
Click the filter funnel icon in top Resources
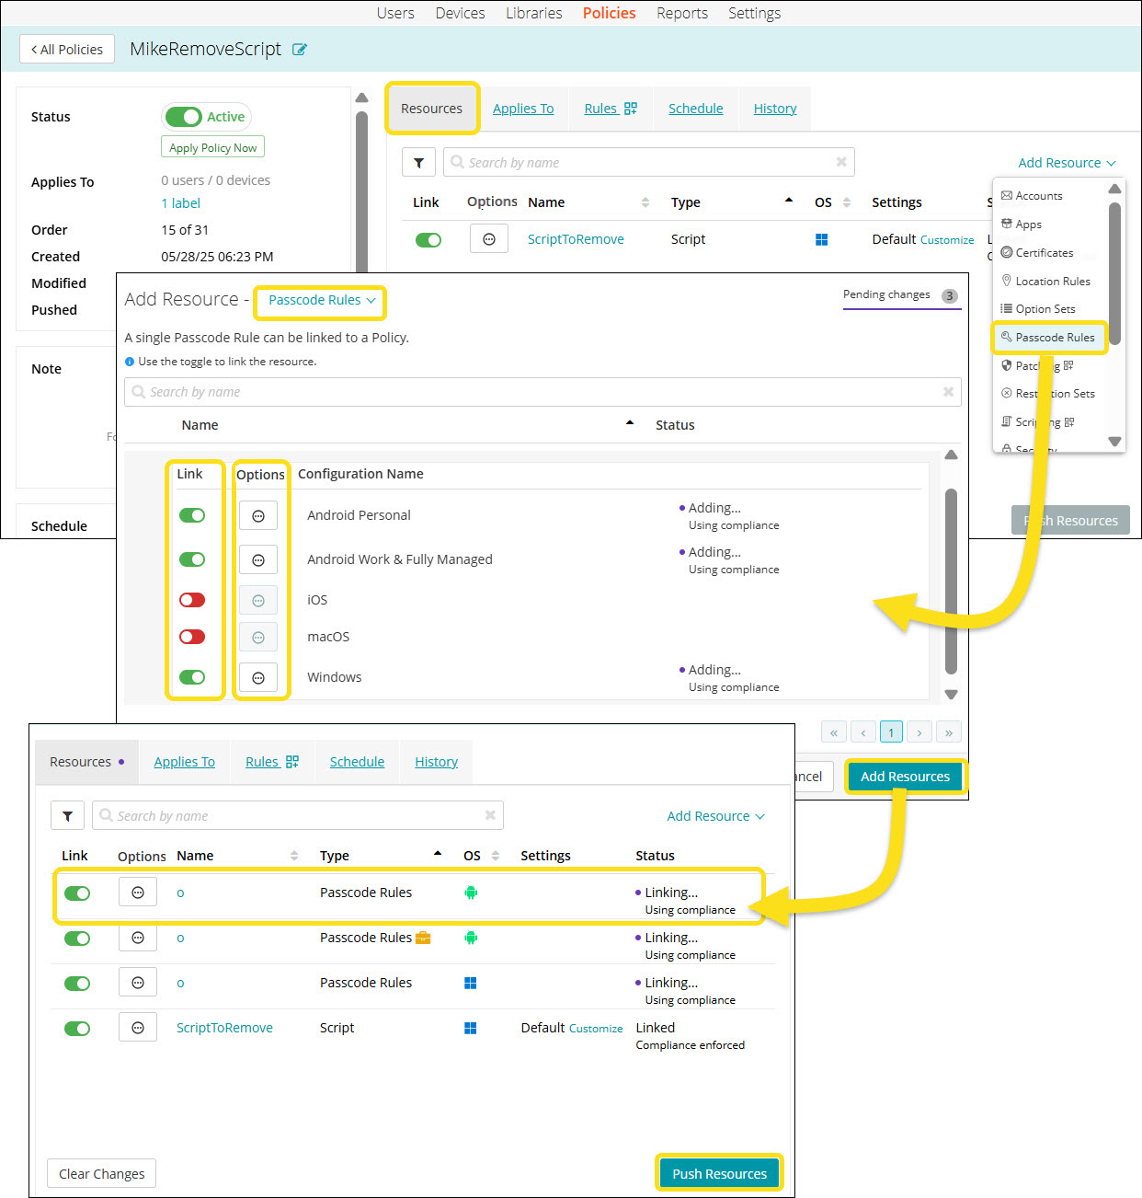click(x=418, y=163)
